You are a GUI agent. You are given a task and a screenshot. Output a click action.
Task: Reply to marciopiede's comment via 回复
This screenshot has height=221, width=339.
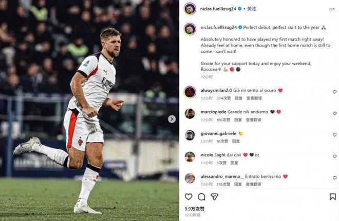pos(238,119)
